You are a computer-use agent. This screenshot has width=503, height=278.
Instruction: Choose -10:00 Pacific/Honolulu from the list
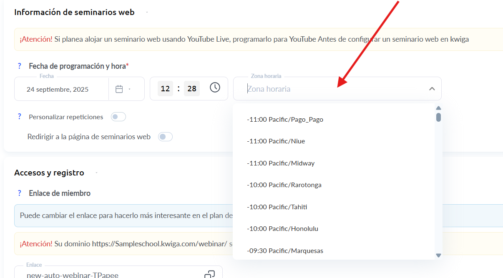tap(282, 229)
